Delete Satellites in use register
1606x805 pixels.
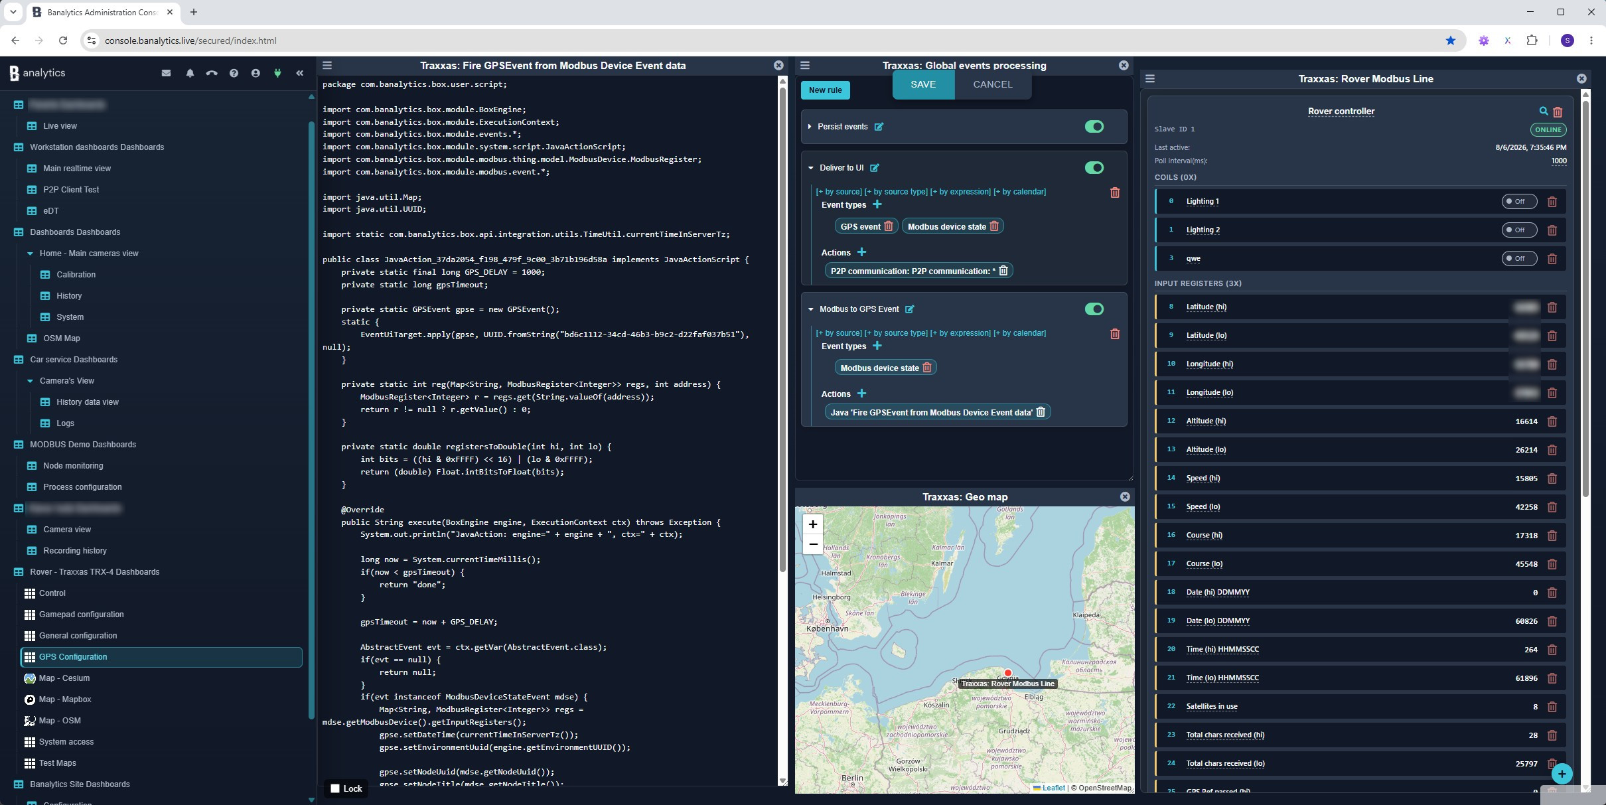(1552, 707)
